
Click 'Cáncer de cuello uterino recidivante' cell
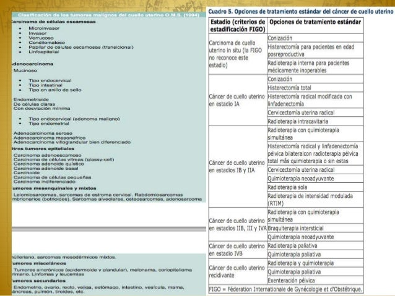tap(238, 272)
